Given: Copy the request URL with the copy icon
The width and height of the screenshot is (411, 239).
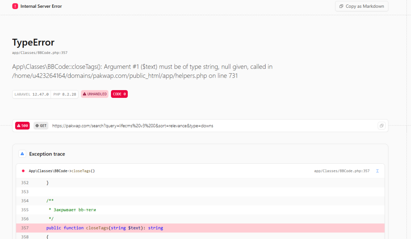Looking at the screenshot, I should pyautogui.click(x=381, y=125).
